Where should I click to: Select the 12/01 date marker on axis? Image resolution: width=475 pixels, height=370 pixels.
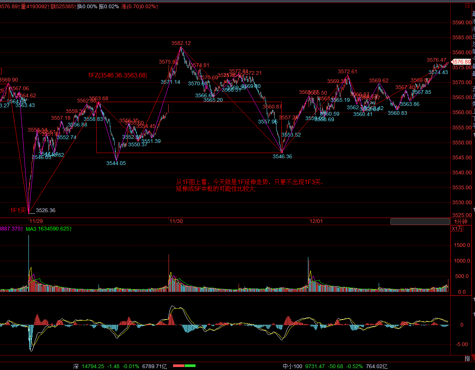coord(316,221)
